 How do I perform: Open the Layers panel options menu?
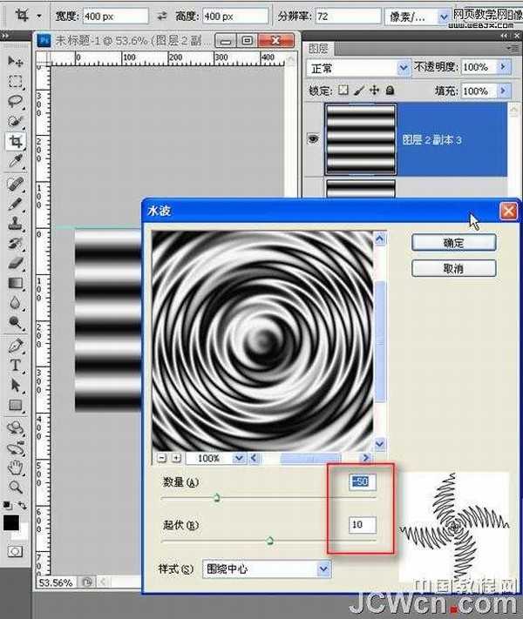[514, 48]
